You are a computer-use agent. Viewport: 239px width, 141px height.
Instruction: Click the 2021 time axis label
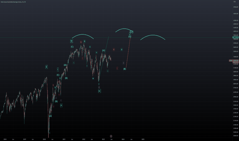click(64, 139)
